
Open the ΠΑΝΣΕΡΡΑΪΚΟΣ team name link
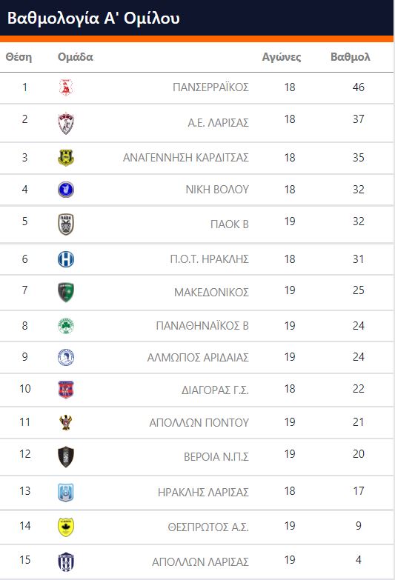pyautogui.click(x=210, y=87)
